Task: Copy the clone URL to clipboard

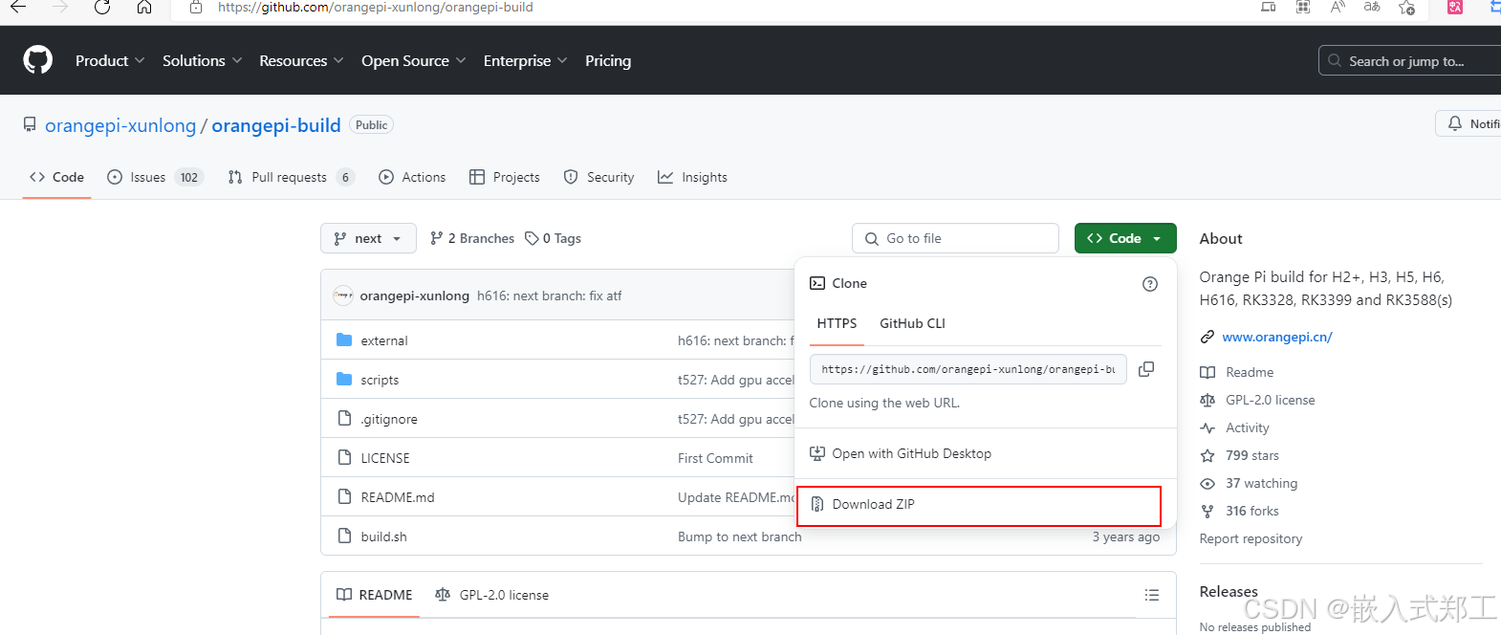Action: [x=1146, y=369]
